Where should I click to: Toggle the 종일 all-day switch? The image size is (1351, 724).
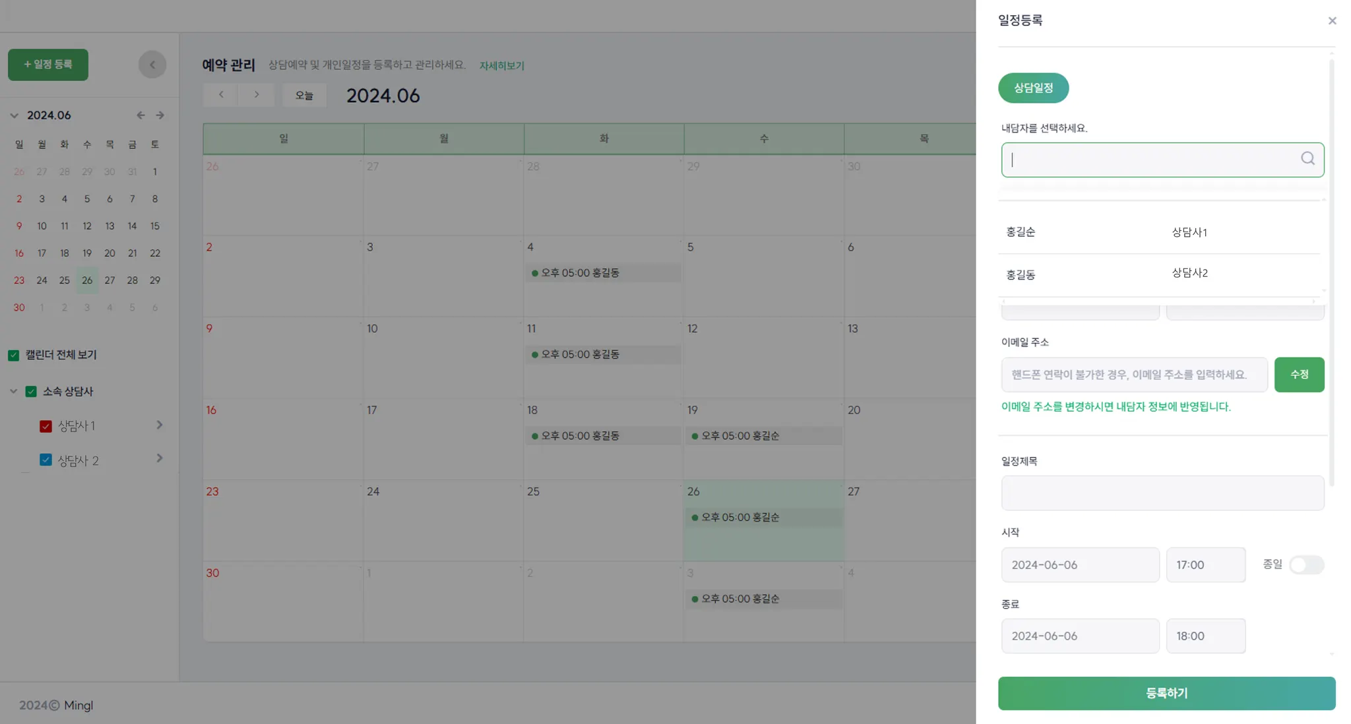1306,564
